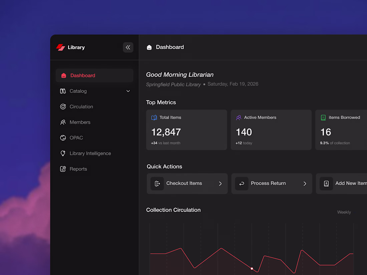The width and height of the screenshot is (367, 275).
Task: Click the OPAC globe icon
Action: tap(63, 138)
